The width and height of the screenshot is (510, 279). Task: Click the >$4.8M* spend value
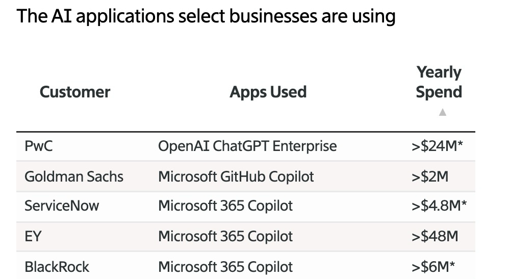click(x=439, y=206)
